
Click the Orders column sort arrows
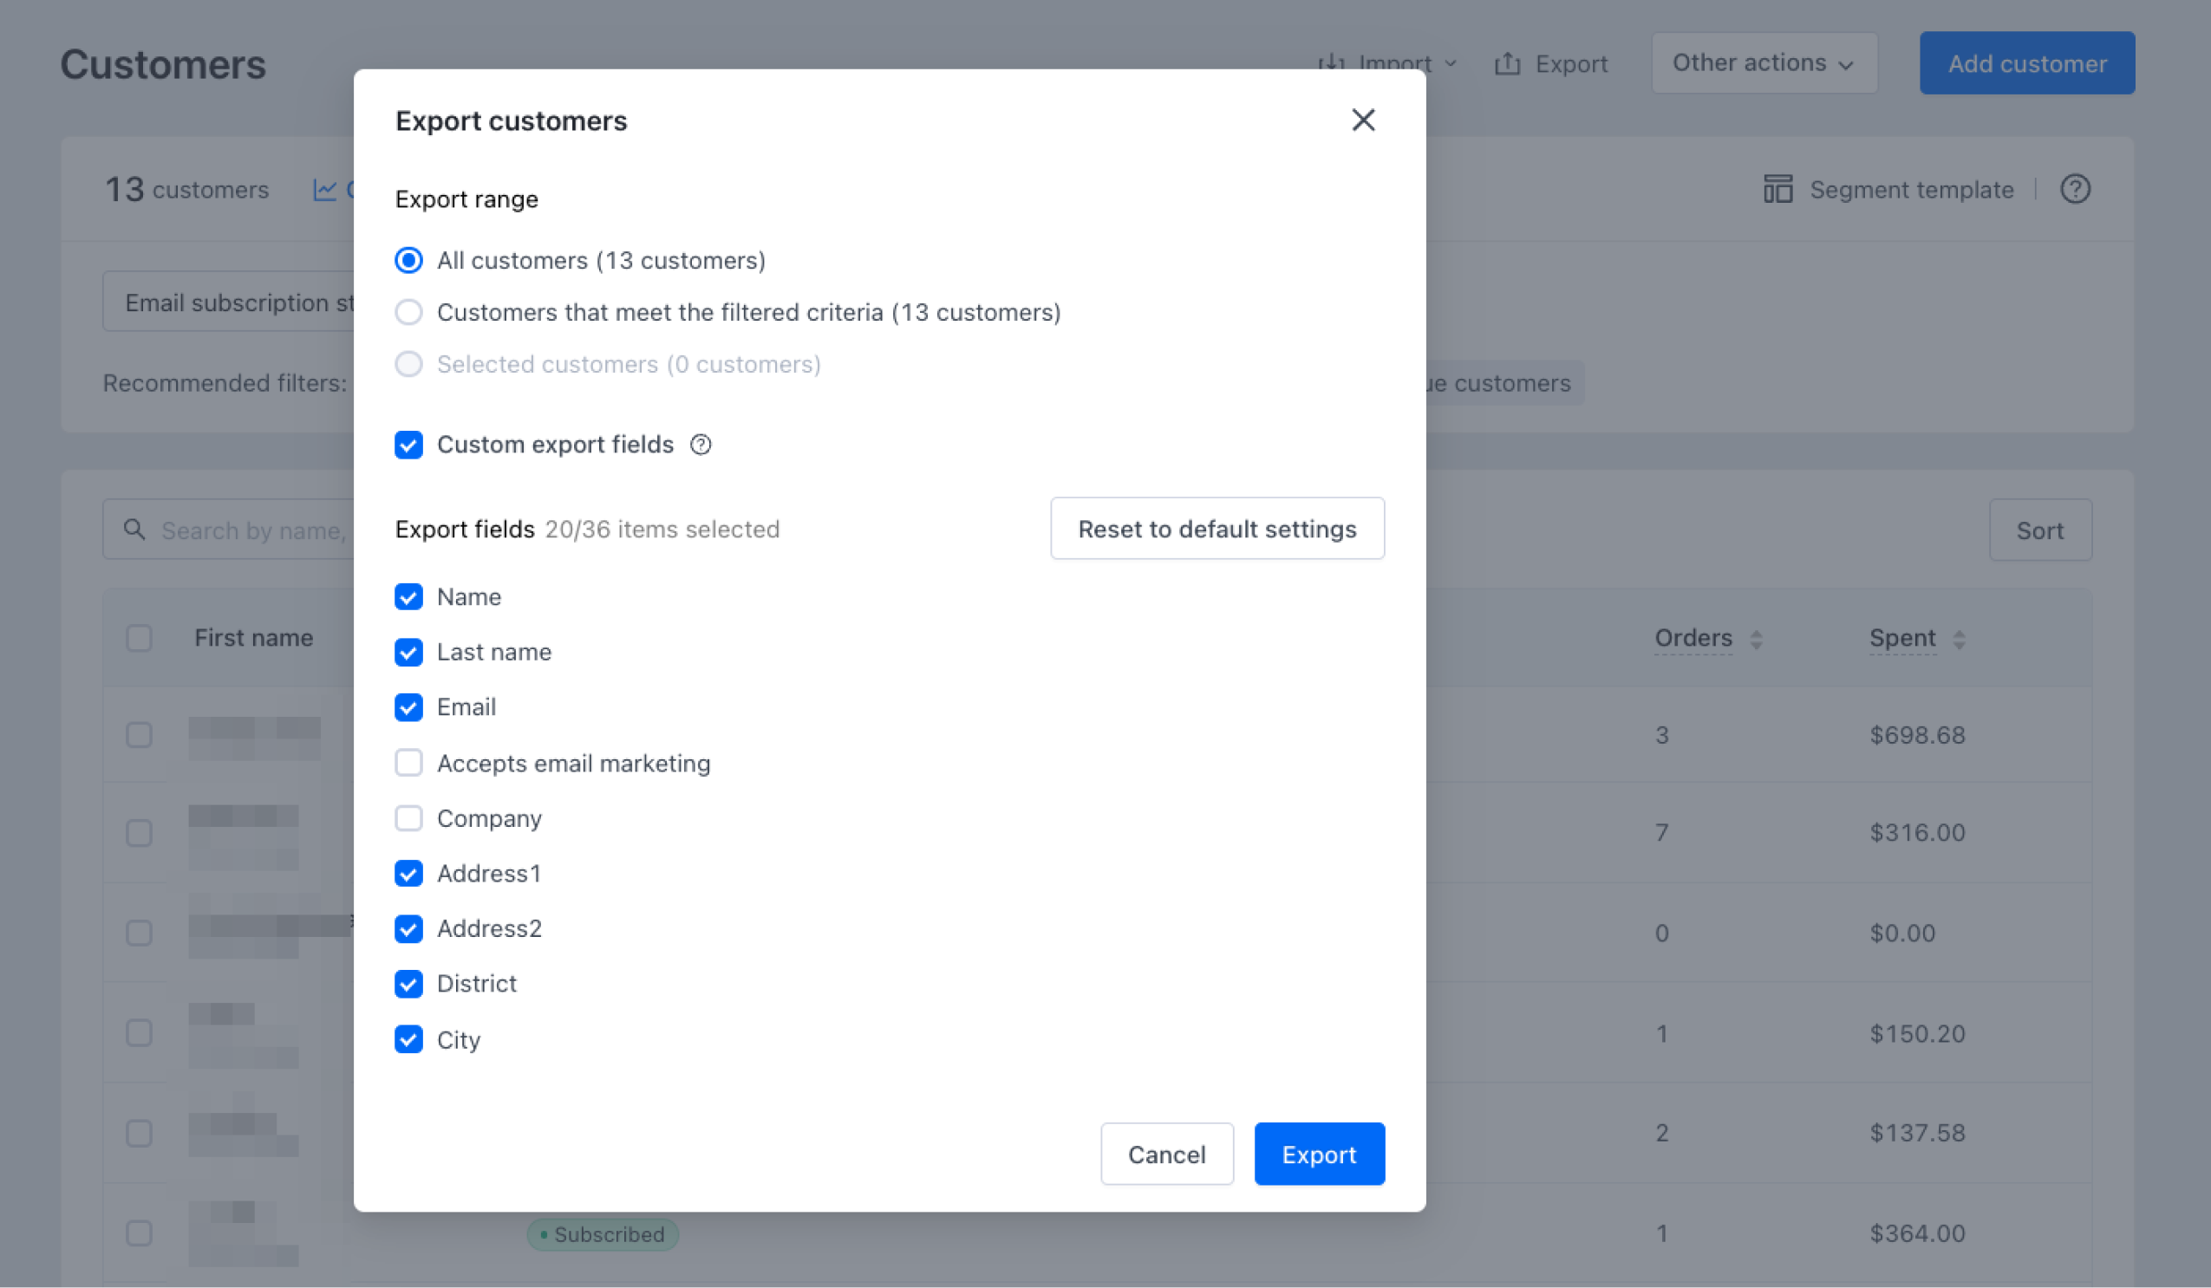[1756, 639]
